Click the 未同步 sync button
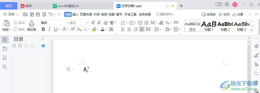The image size is (260, 93). (209, 14)
